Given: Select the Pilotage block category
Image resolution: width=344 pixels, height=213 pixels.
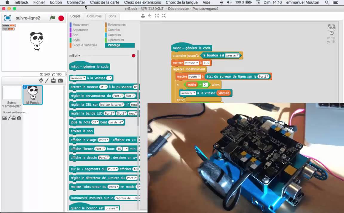Looking at the screenshot, I should pyautogui.click(x=120, y=45).
